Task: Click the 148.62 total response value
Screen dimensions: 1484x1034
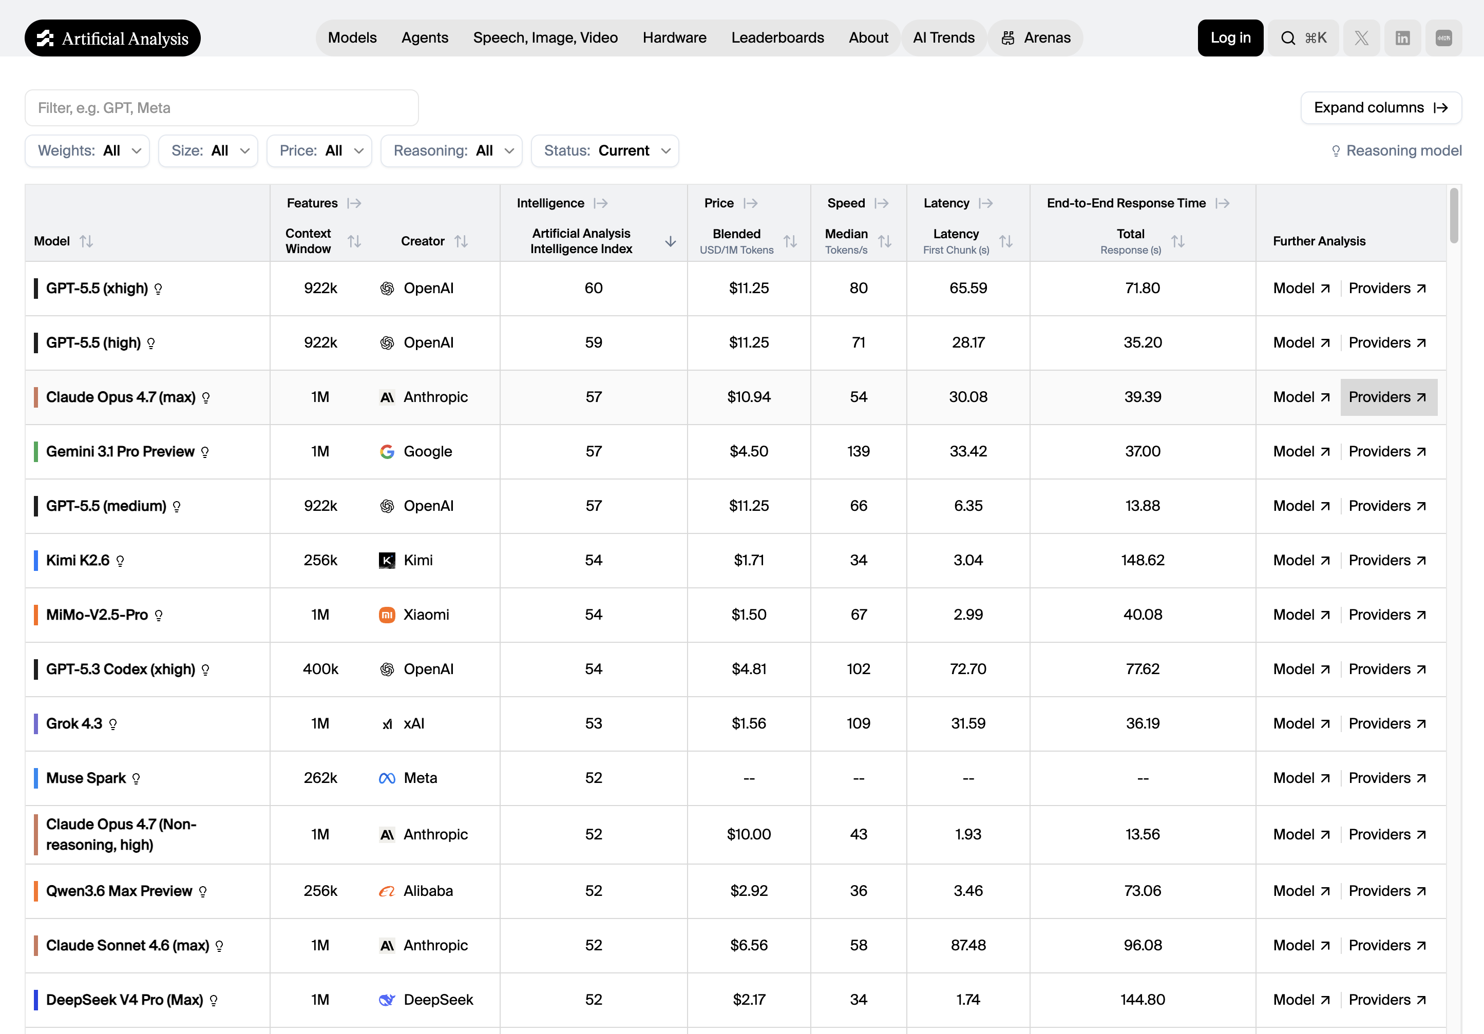Action: coord(1142,560)
